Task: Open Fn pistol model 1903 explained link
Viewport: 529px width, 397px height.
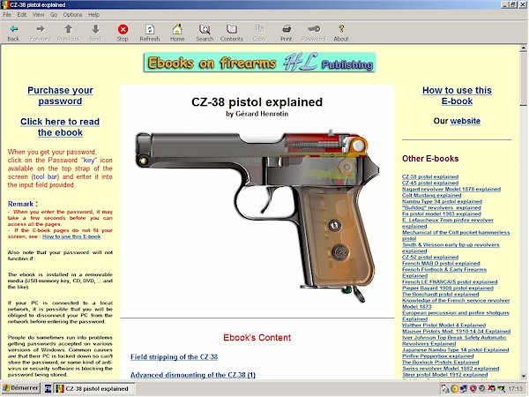Action: point(442,213)
